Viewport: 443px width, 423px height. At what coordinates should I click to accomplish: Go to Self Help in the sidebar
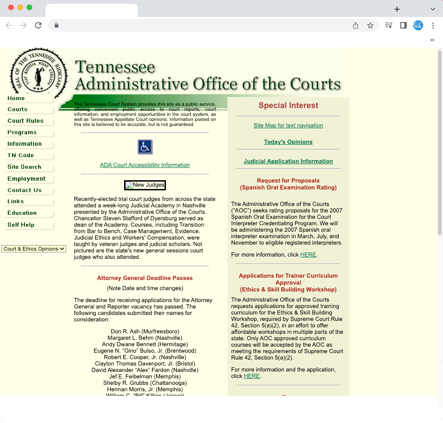coord(21,225)
